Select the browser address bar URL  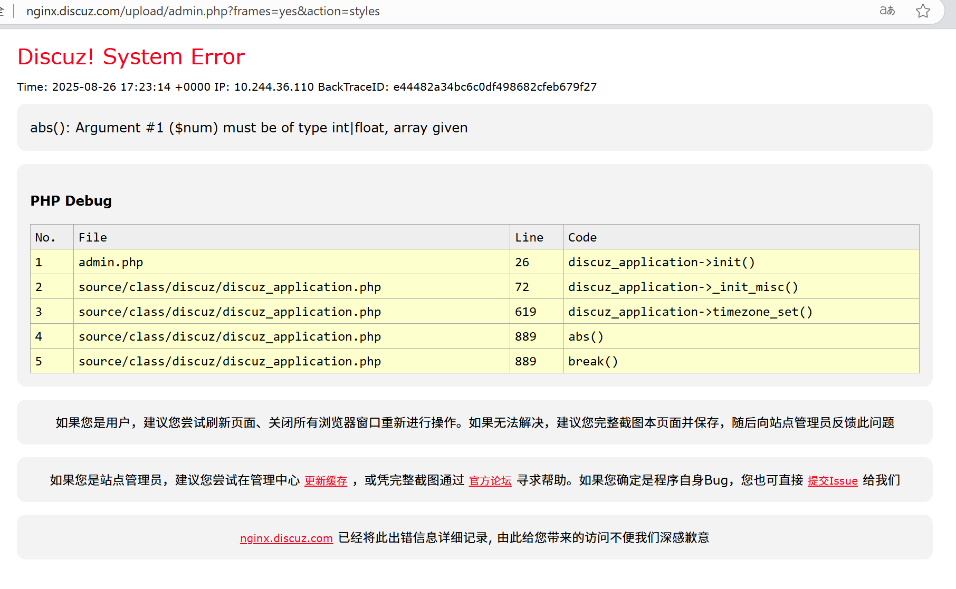(x=203, y=11)
